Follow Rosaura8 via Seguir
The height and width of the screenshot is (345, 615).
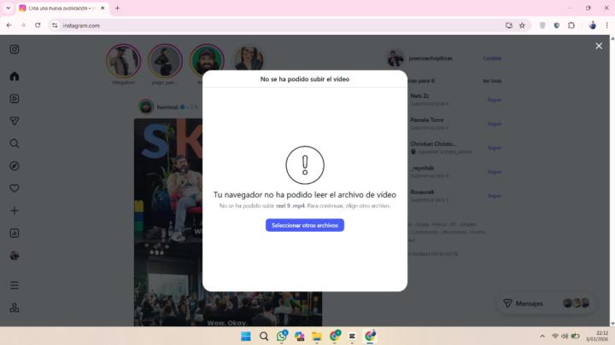[x=495, y=196]
